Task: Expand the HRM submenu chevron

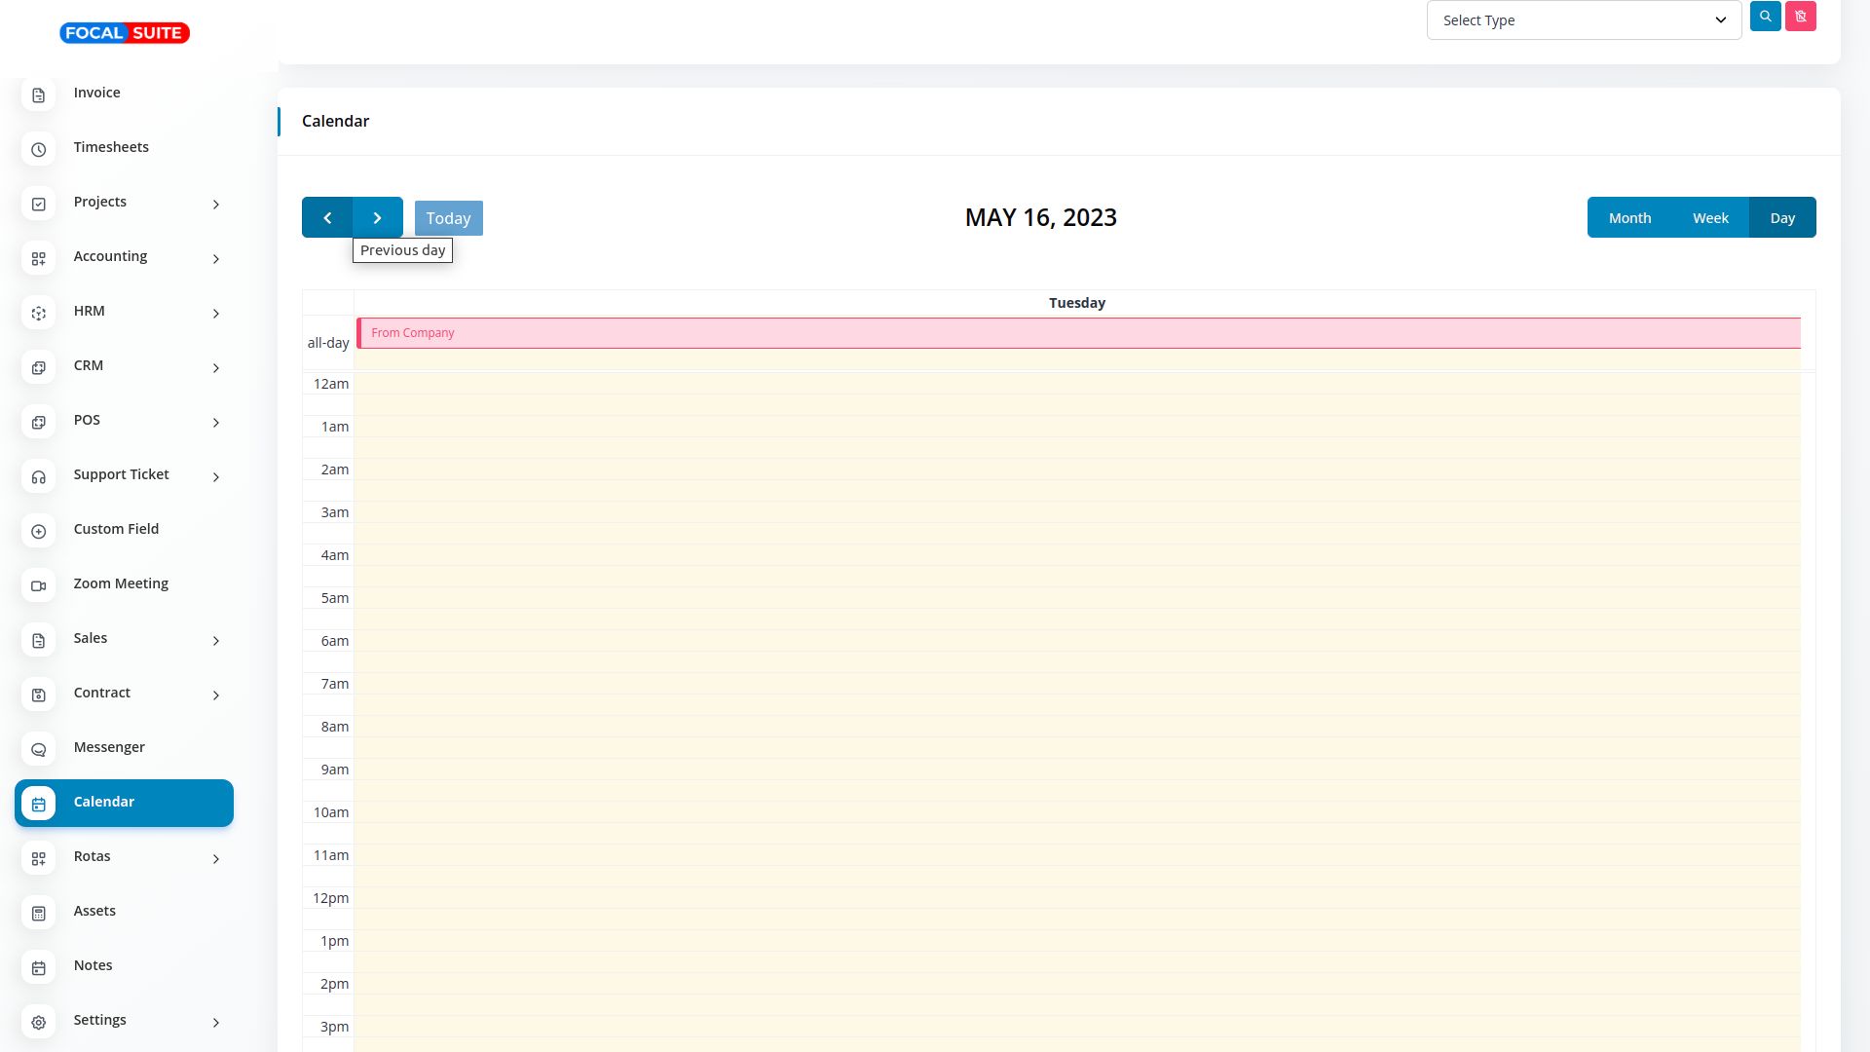Action: (216, 313)
